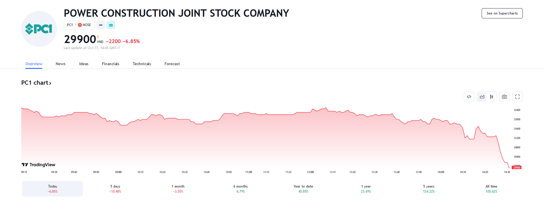Take a chart snapshot with the camera icon
Screen dimensions: 544x213
[x=504, y=97]
